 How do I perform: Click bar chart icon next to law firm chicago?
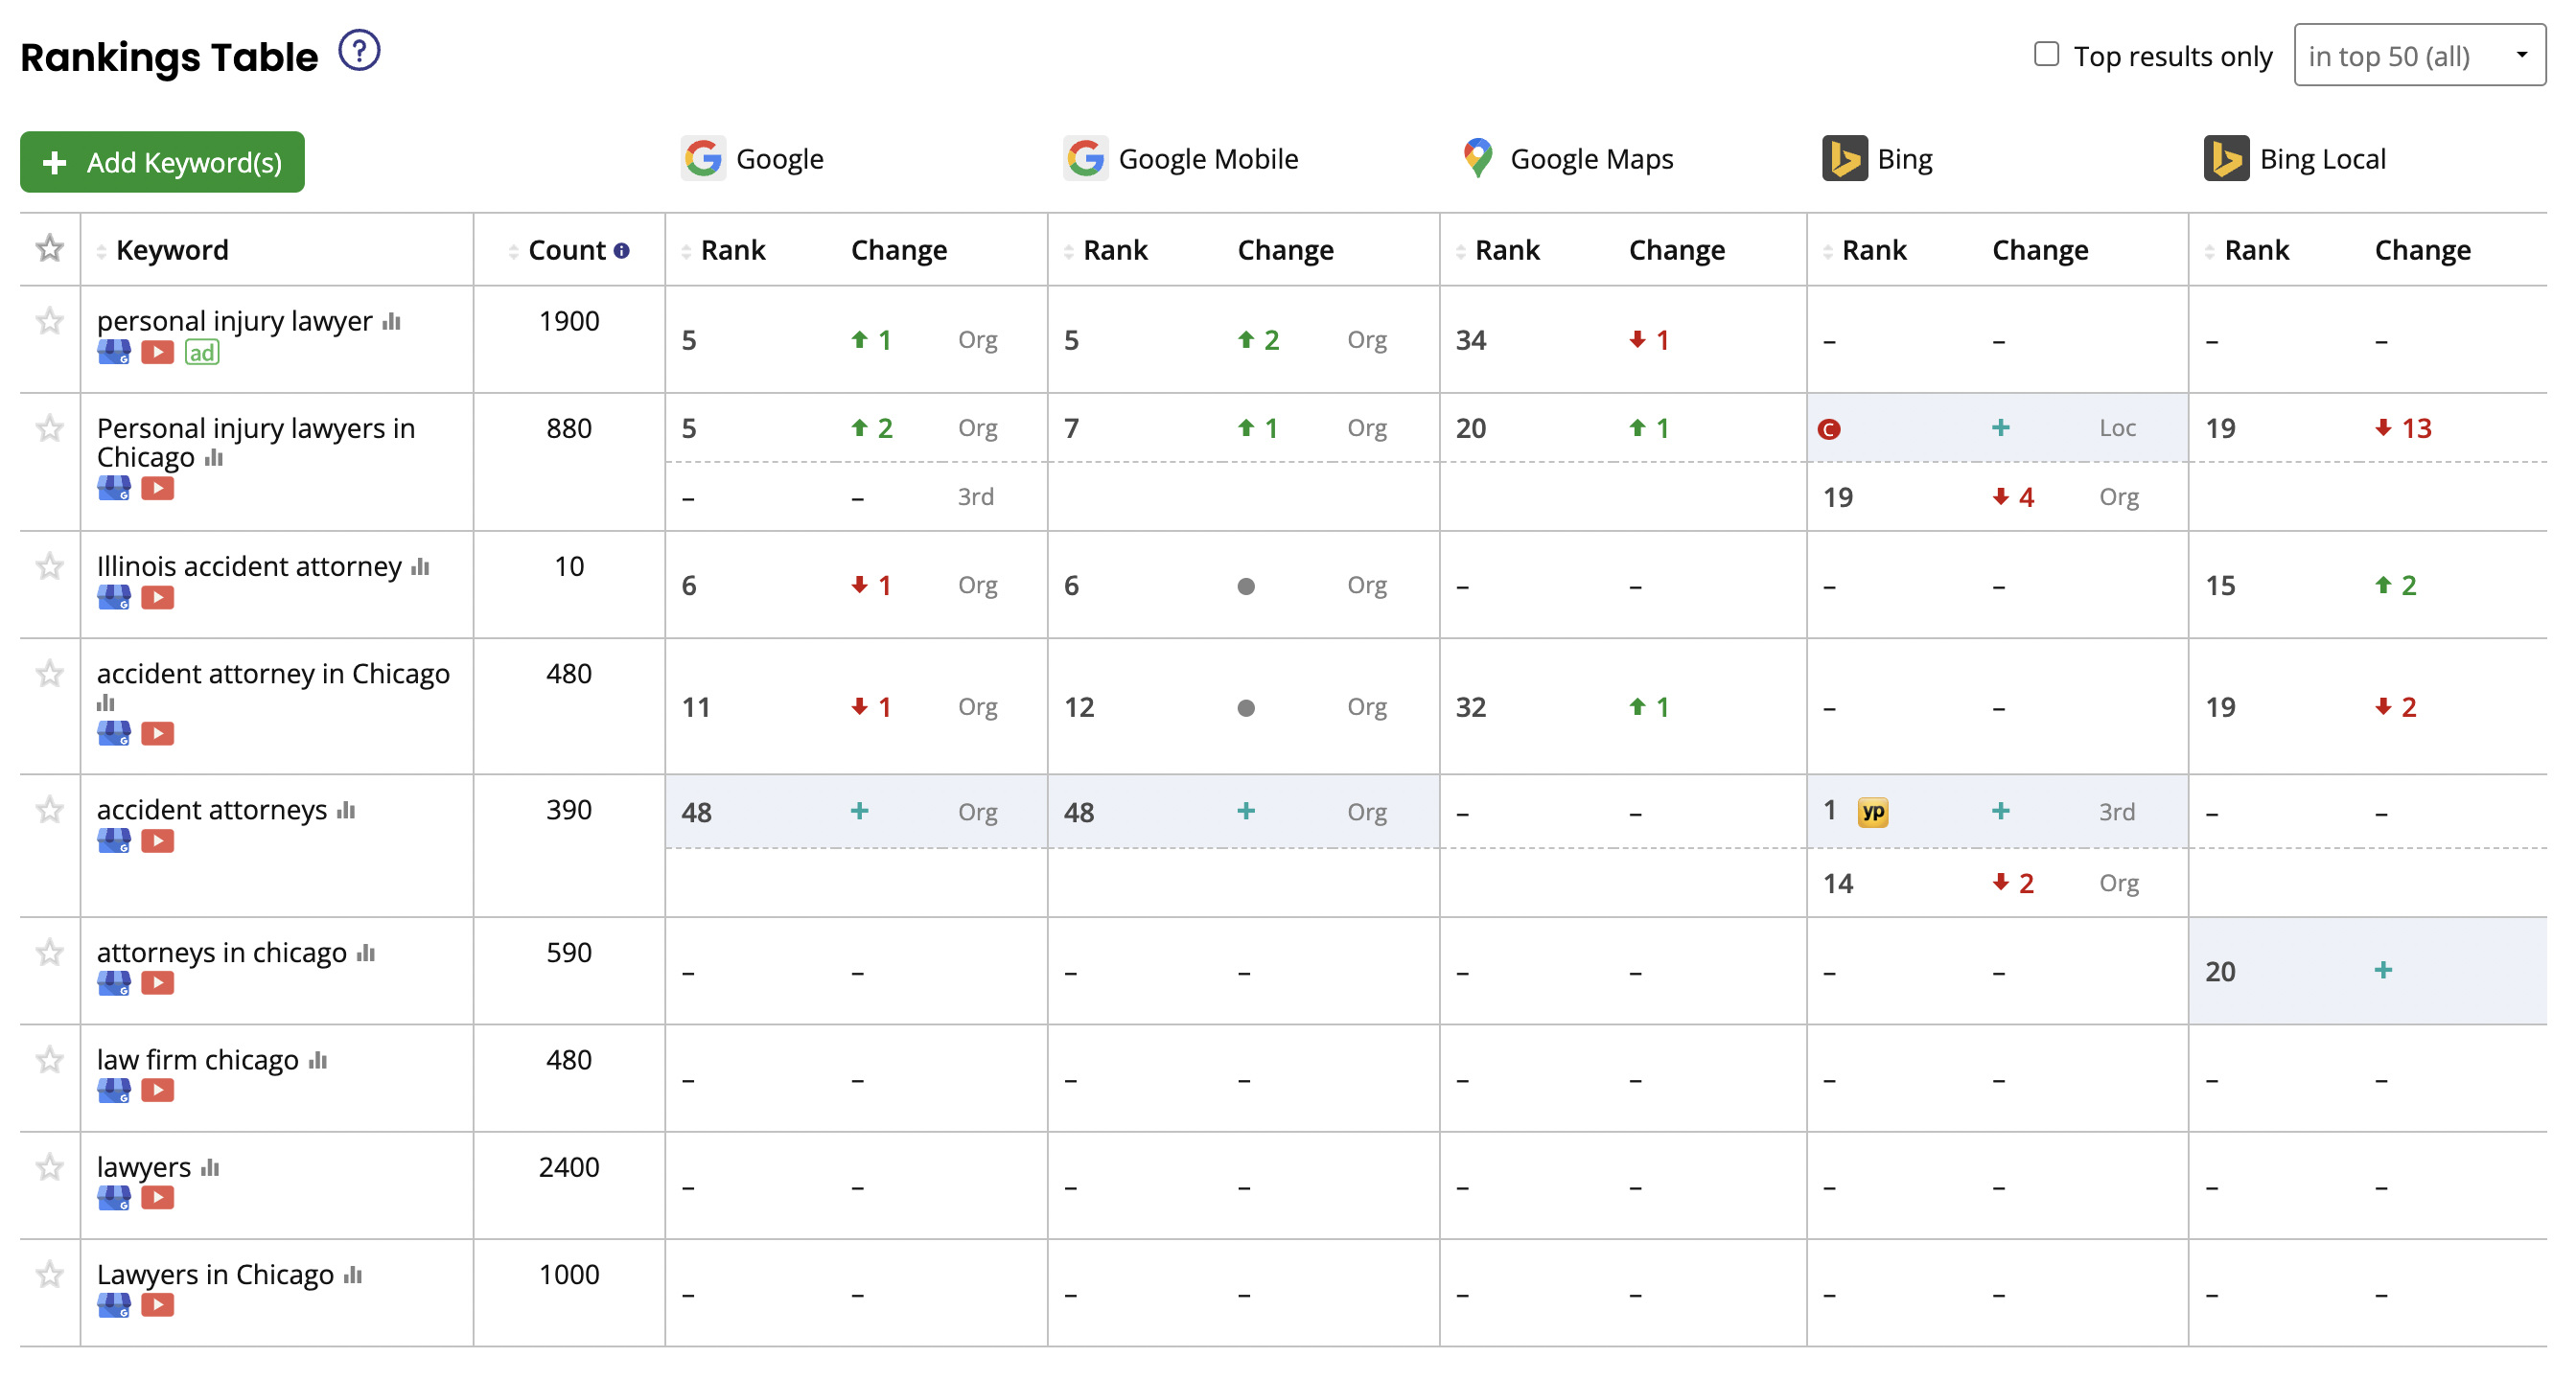[x=318, y=1060]
